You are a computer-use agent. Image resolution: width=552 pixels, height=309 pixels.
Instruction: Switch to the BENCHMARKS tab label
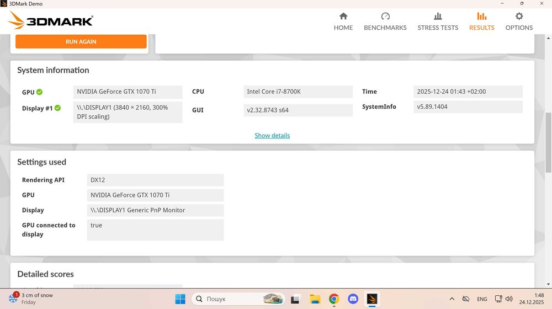[385, 28]
